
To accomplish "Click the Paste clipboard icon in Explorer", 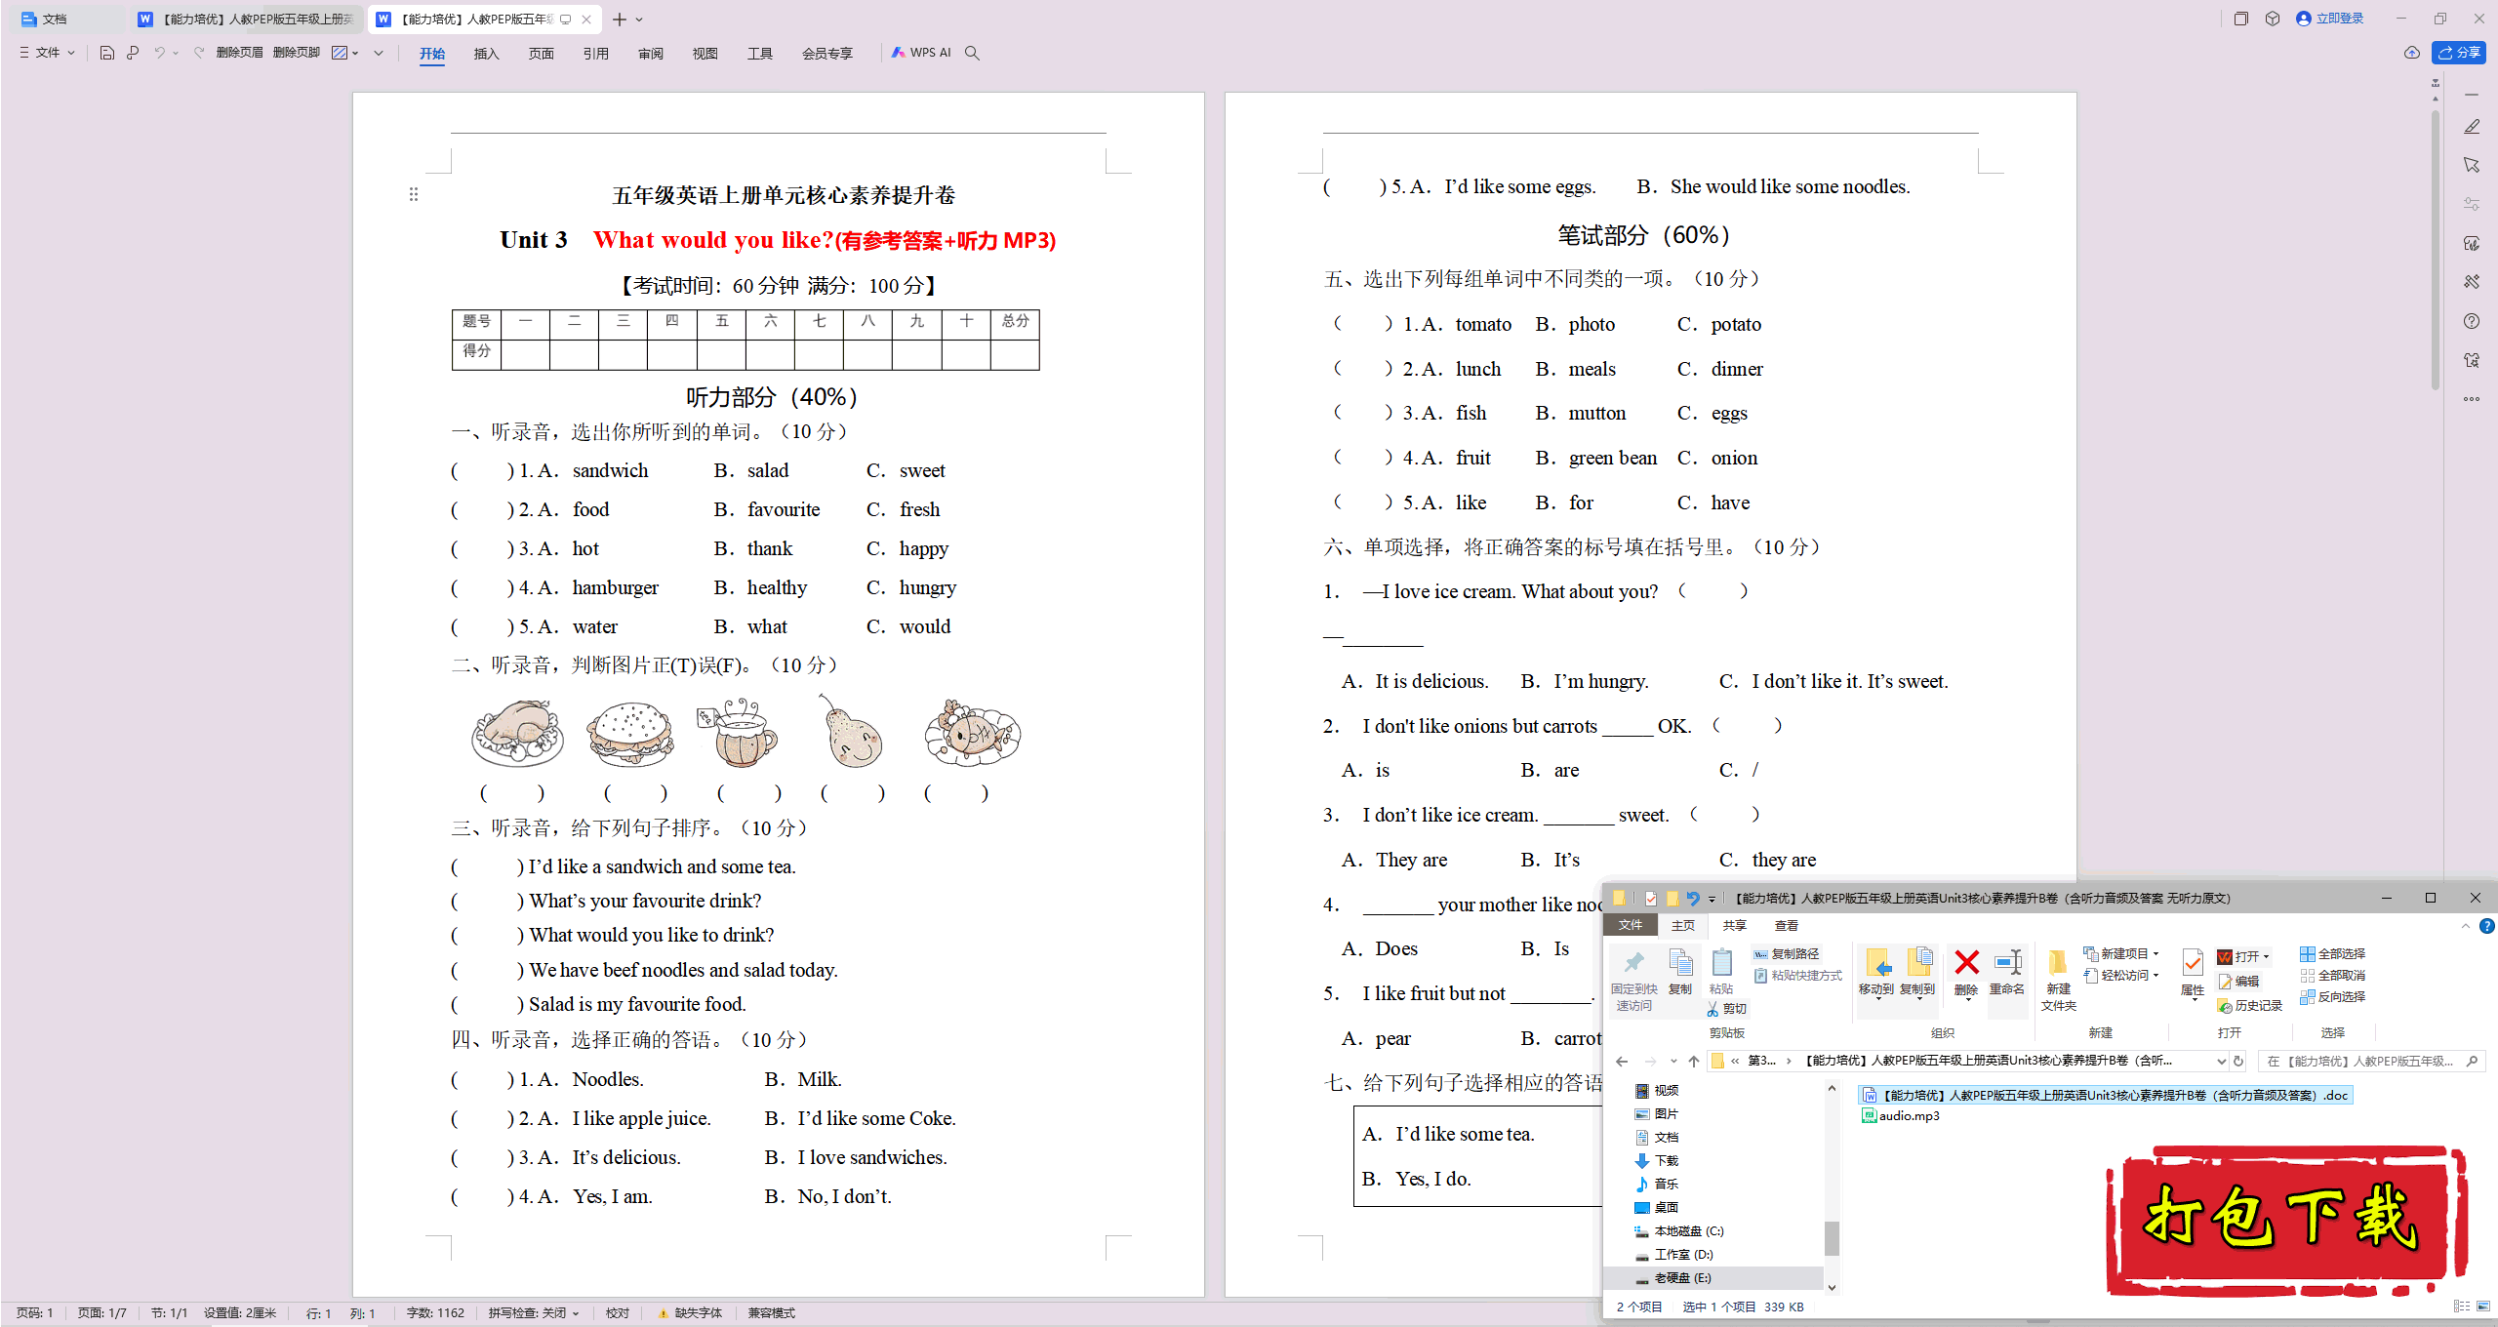I will point(1722,963).
